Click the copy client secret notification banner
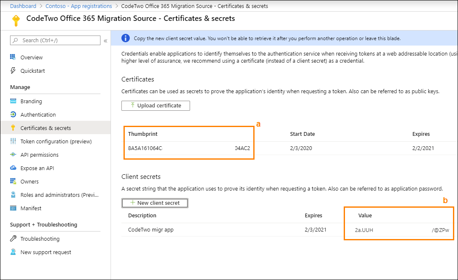Screen dimensions: 458x280 [284, 38]
